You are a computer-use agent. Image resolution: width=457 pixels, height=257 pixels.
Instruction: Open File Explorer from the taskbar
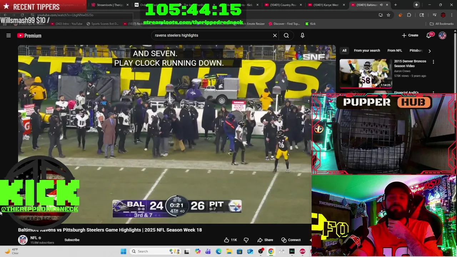click(x=229, y=251)
